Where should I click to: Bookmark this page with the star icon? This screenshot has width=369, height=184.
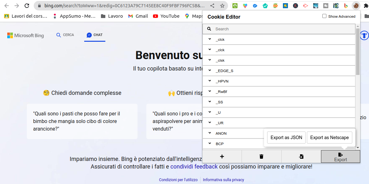[222, 6]
